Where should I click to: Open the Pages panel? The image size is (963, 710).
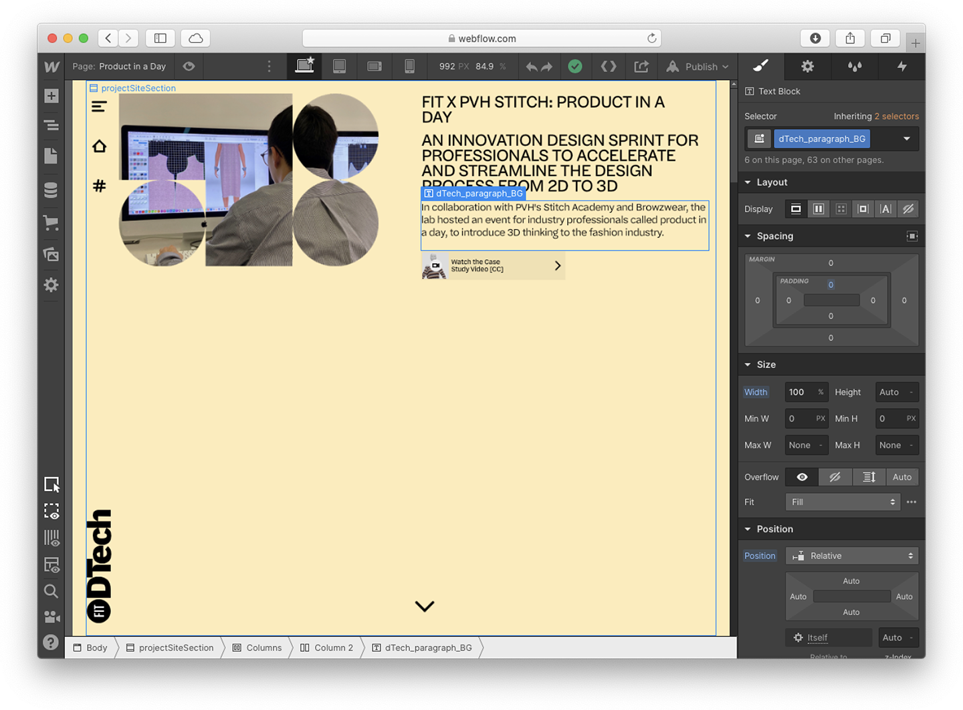click(51, 156)
